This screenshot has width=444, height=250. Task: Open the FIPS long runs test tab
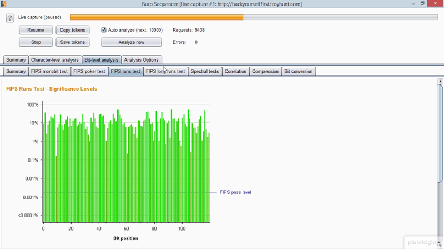click(x=165, y=71)
